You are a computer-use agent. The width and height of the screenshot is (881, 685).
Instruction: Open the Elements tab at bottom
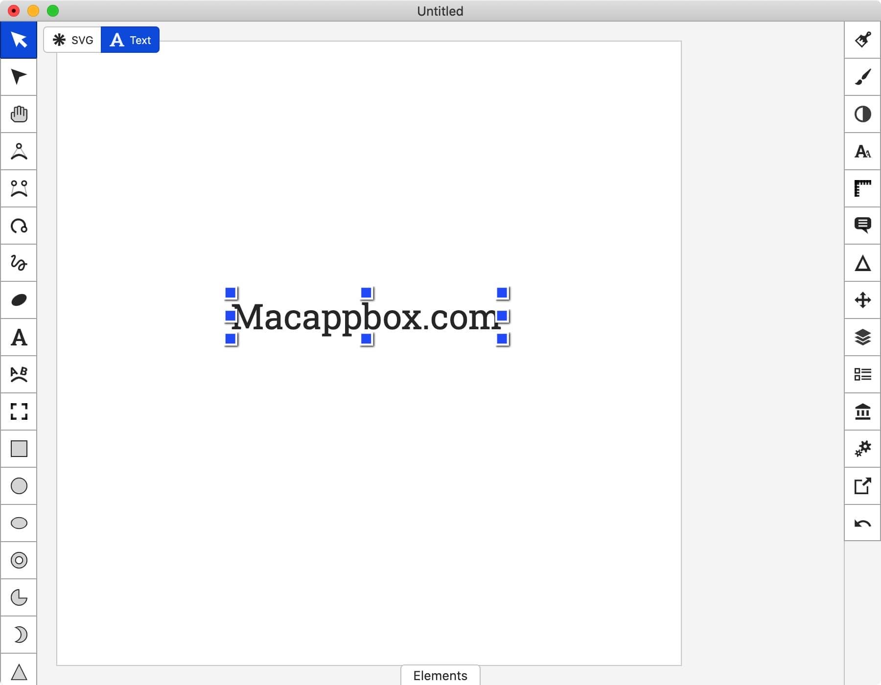pos(440,675)
